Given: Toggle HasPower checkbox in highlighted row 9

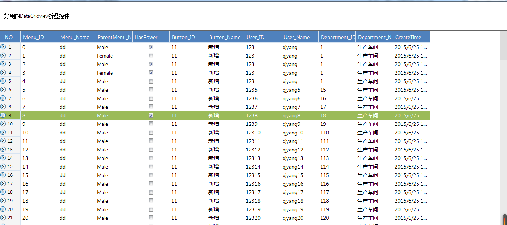Looking at the screenshot, I should [x=151, y=115].
